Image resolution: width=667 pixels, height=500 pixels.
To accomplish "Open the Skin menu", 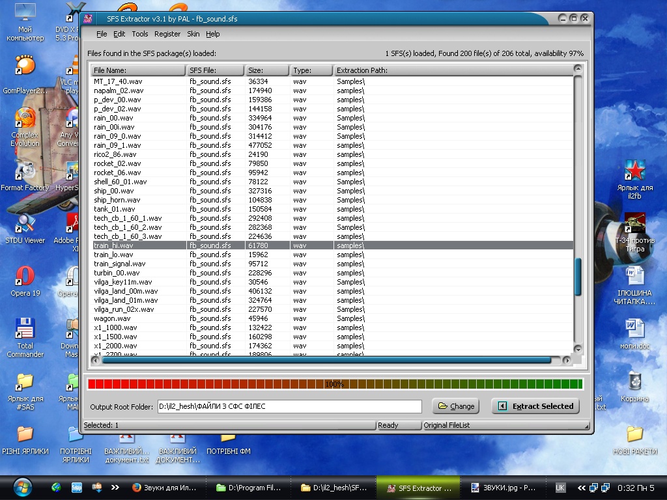I will (193, 34).
